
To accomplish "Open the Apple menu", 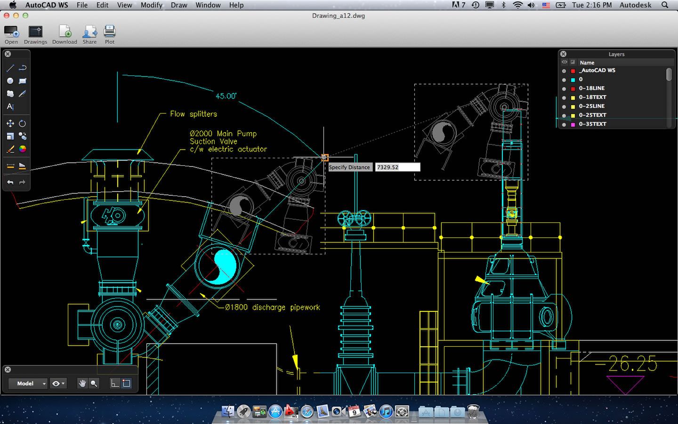I will click(x=13, y=5).
